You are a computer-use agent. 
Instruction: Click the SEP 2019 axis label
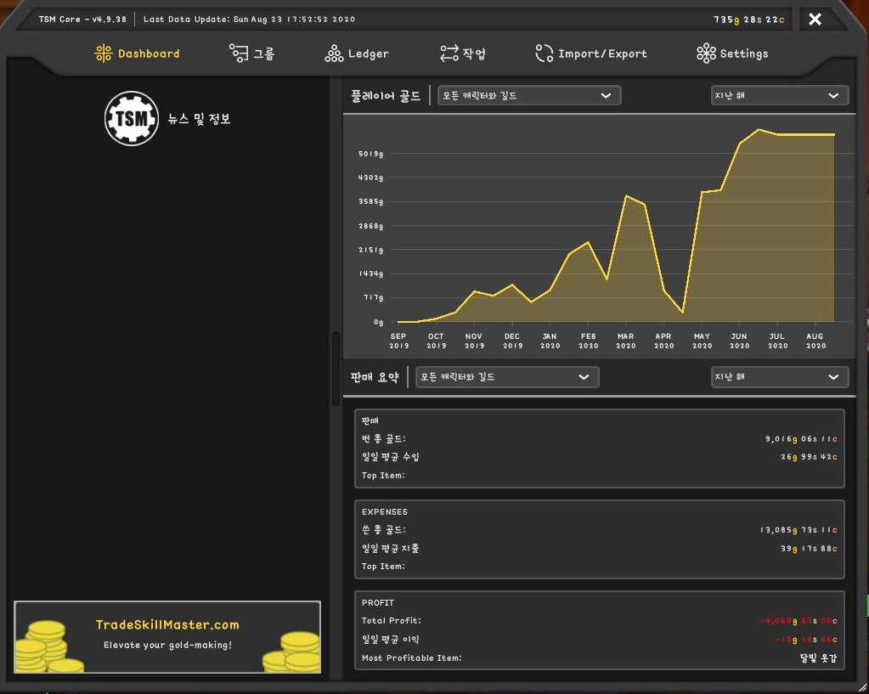click(398, 341)
